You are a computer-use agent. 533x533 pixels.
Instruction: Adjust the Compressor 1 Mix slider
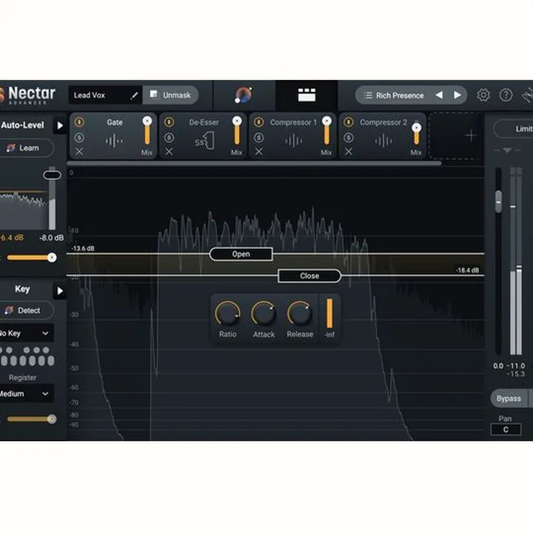(x=326, y=131)
